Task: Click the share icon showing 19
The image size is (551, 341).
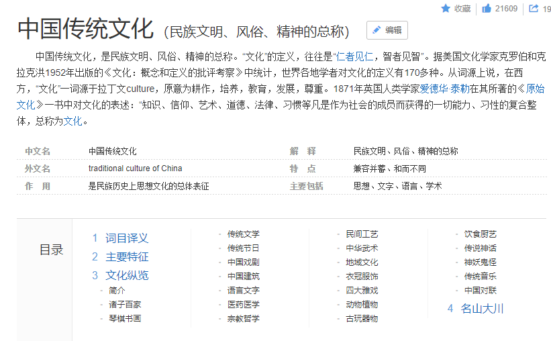Action: [x=534, y=9]
